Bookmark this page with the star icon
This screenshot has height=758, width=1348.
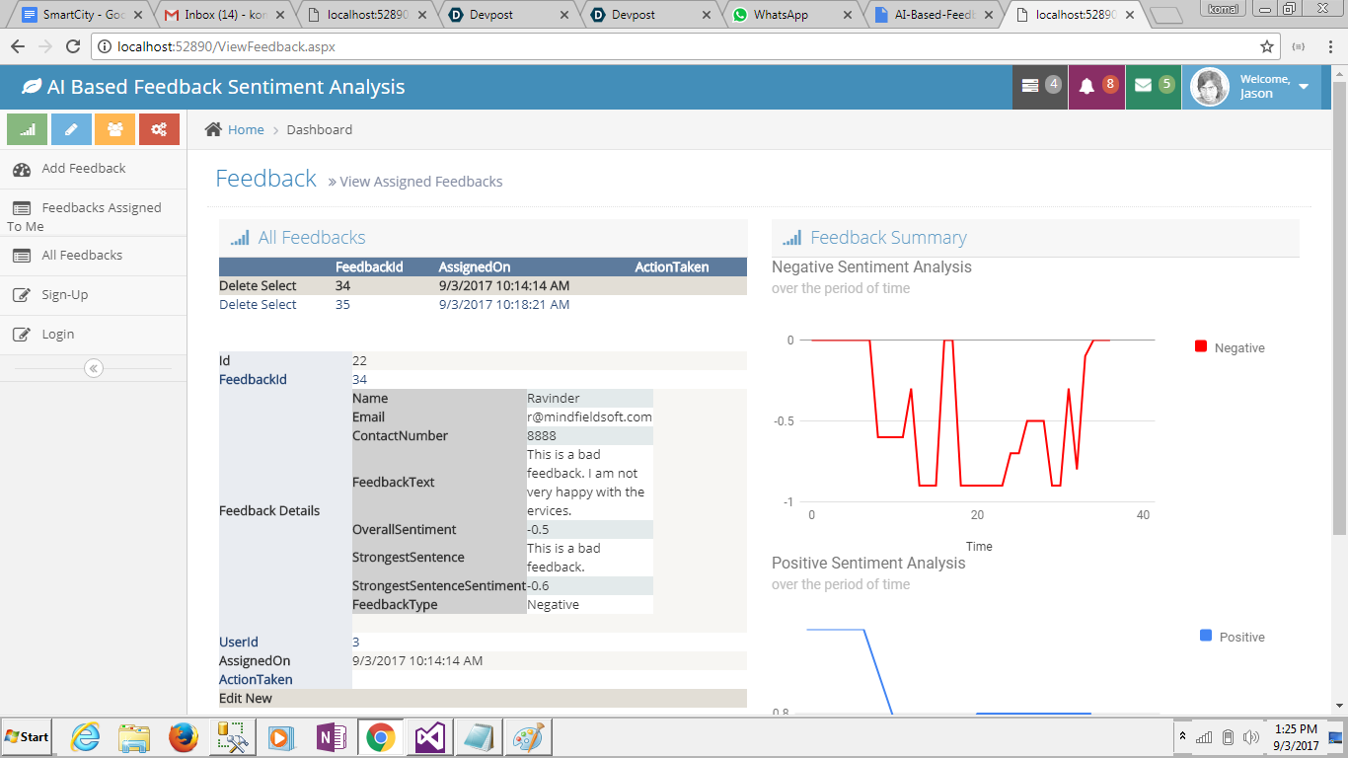point(1267,46)
